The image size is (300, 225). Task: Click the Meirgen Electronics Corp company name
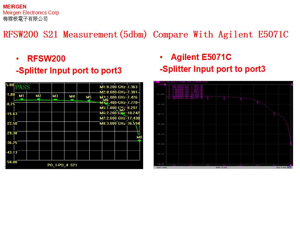[31, 12]
